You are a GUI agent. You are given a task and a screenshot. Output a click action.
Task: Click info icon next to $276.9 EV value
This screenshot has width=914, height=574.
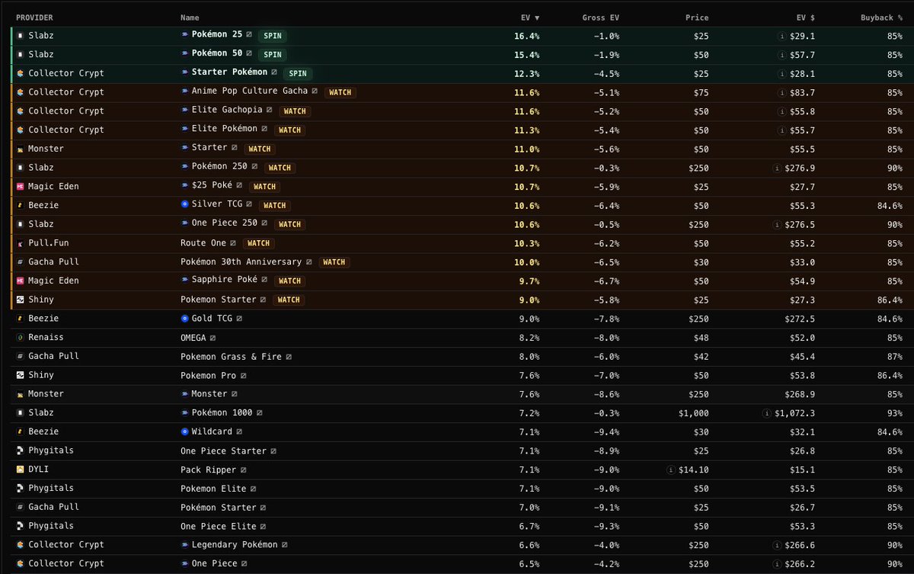tap(775, 168)
